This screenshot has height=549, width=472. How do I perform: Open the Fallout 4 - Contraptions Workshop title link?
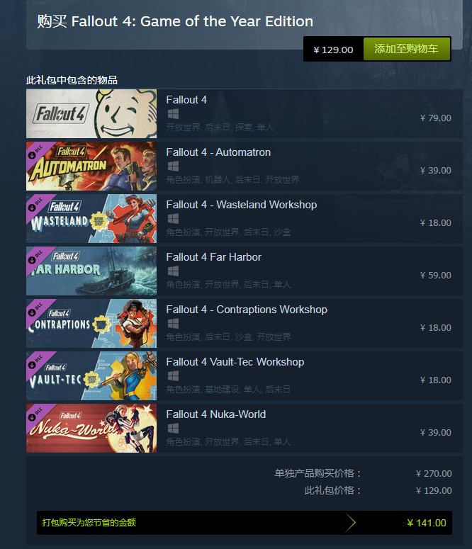tap(247, 310)
